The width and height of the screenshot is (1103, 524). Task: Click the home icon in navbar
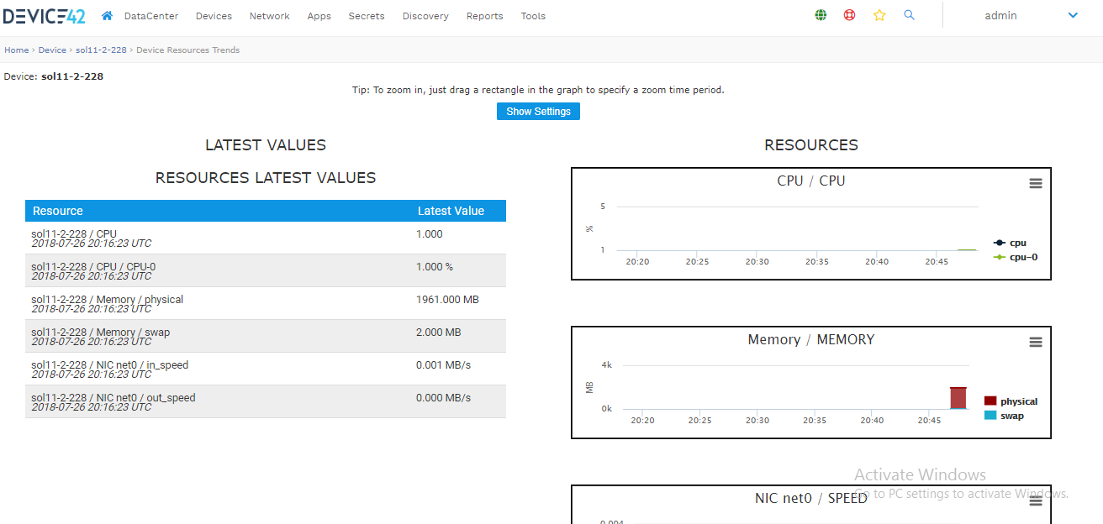tap(107, 16)
